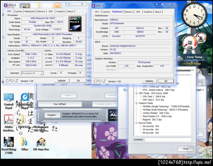
Task: Select the 60 sounds N/A row
Action: click(x=151, y=133)
